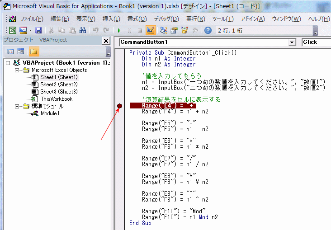
Task: Click the Find binoculars icon
Action: point(83,30)
